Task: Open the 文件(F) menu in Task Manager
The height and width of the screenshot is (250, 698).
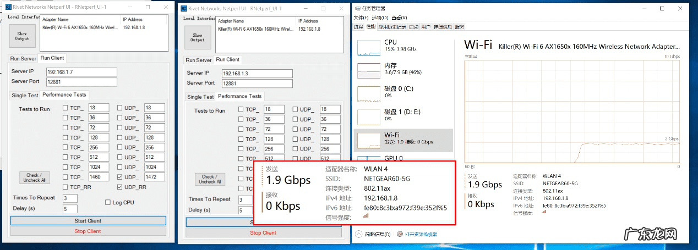Action: coord(360,18)
